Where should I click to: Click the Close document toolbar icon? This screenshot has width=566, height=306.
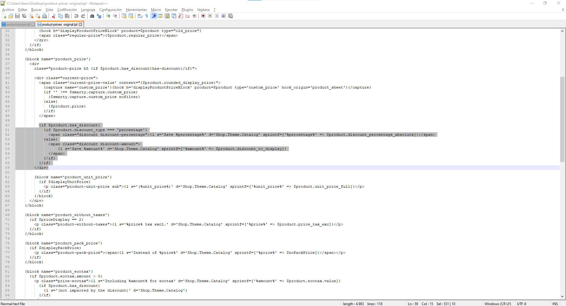(31, 16)
